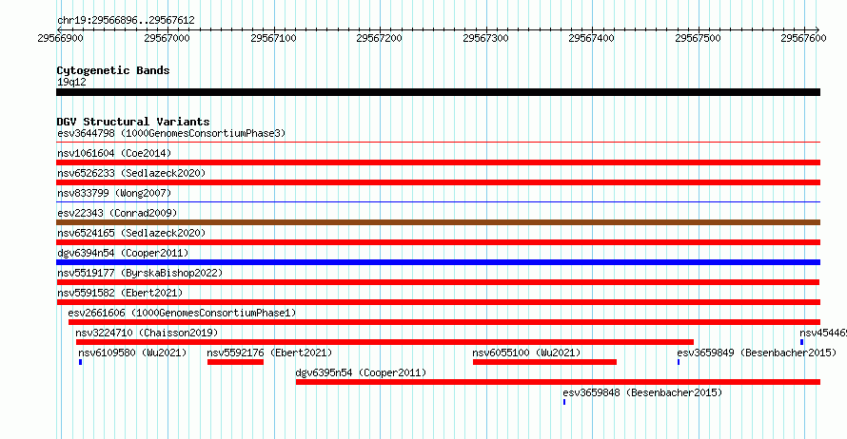Click the brown esv22343 feature bar
Image resolution: width=847 pixels, height=439 pixels.
click(x=438, y=222)
